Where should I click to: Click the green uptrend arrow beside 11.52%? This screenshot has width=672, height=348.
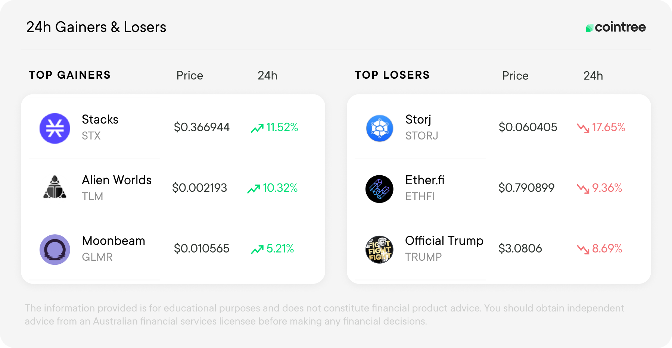point(257,128)
